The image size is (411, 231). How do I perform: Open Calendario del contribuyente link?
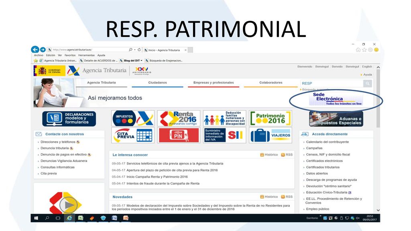tap(328, 142)
